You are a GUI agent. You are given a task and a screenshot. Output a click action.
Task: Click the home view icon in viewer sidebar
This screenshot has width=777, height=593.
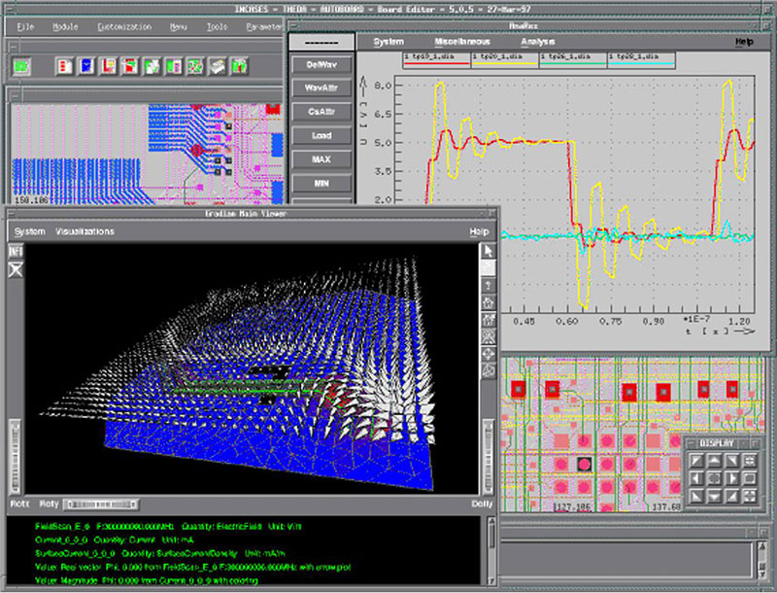(489, 303)
